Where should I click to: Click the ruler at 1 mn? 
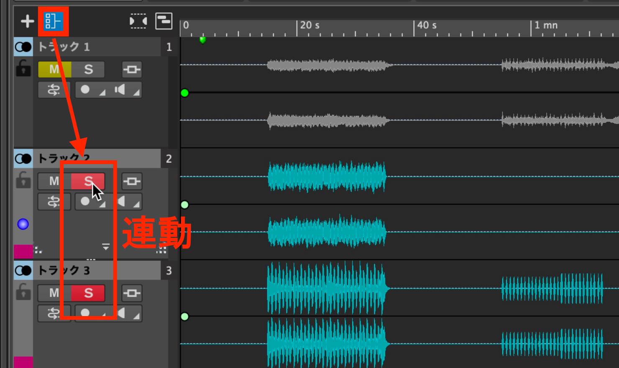pos(546,25)
